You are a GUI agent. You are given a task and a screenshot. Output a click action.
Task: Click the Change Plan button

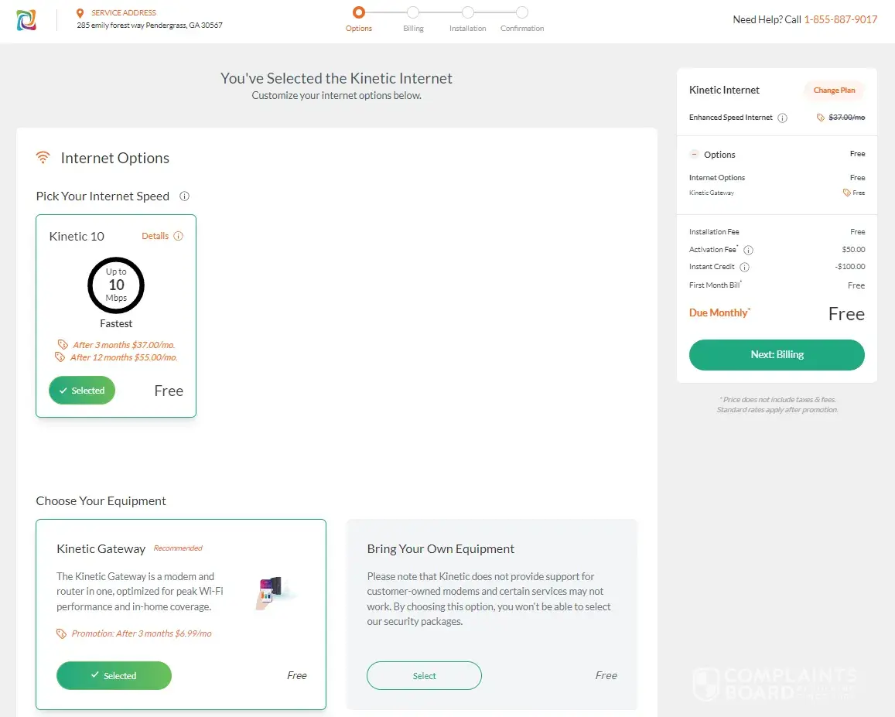point(834,90)
